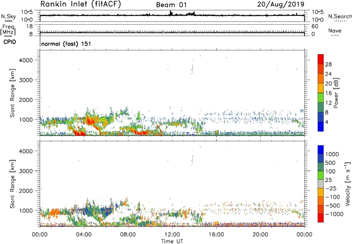Click the '16:00' time tick label
The width and height of the screenshot is (352, 244).
coord(216,235)
